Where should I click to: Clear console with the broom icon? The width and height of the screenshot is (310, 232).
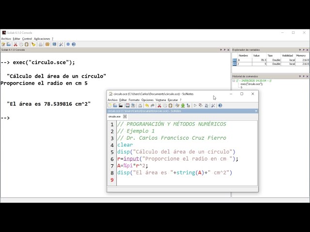pos(33,44)
